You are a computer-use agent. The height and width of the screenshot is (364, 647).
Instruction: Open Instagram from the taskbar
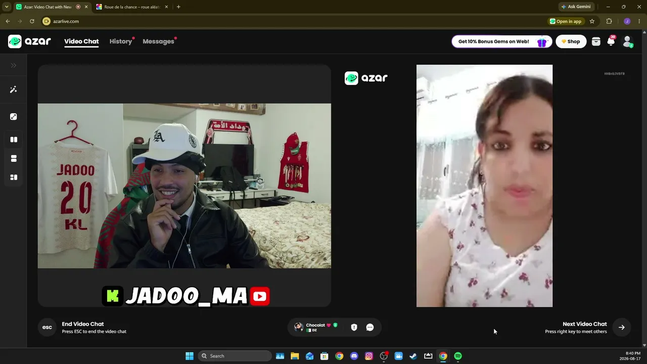[x=369, y=356]
